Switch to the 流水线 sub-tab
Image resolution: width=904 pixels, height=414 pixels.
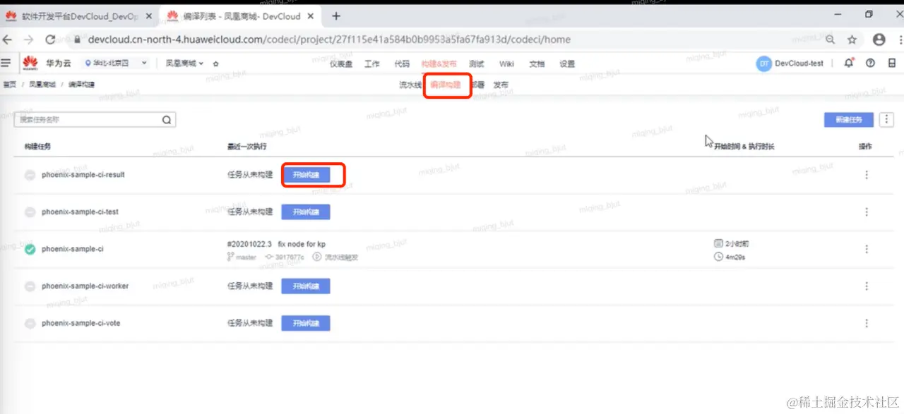(410, 85)
